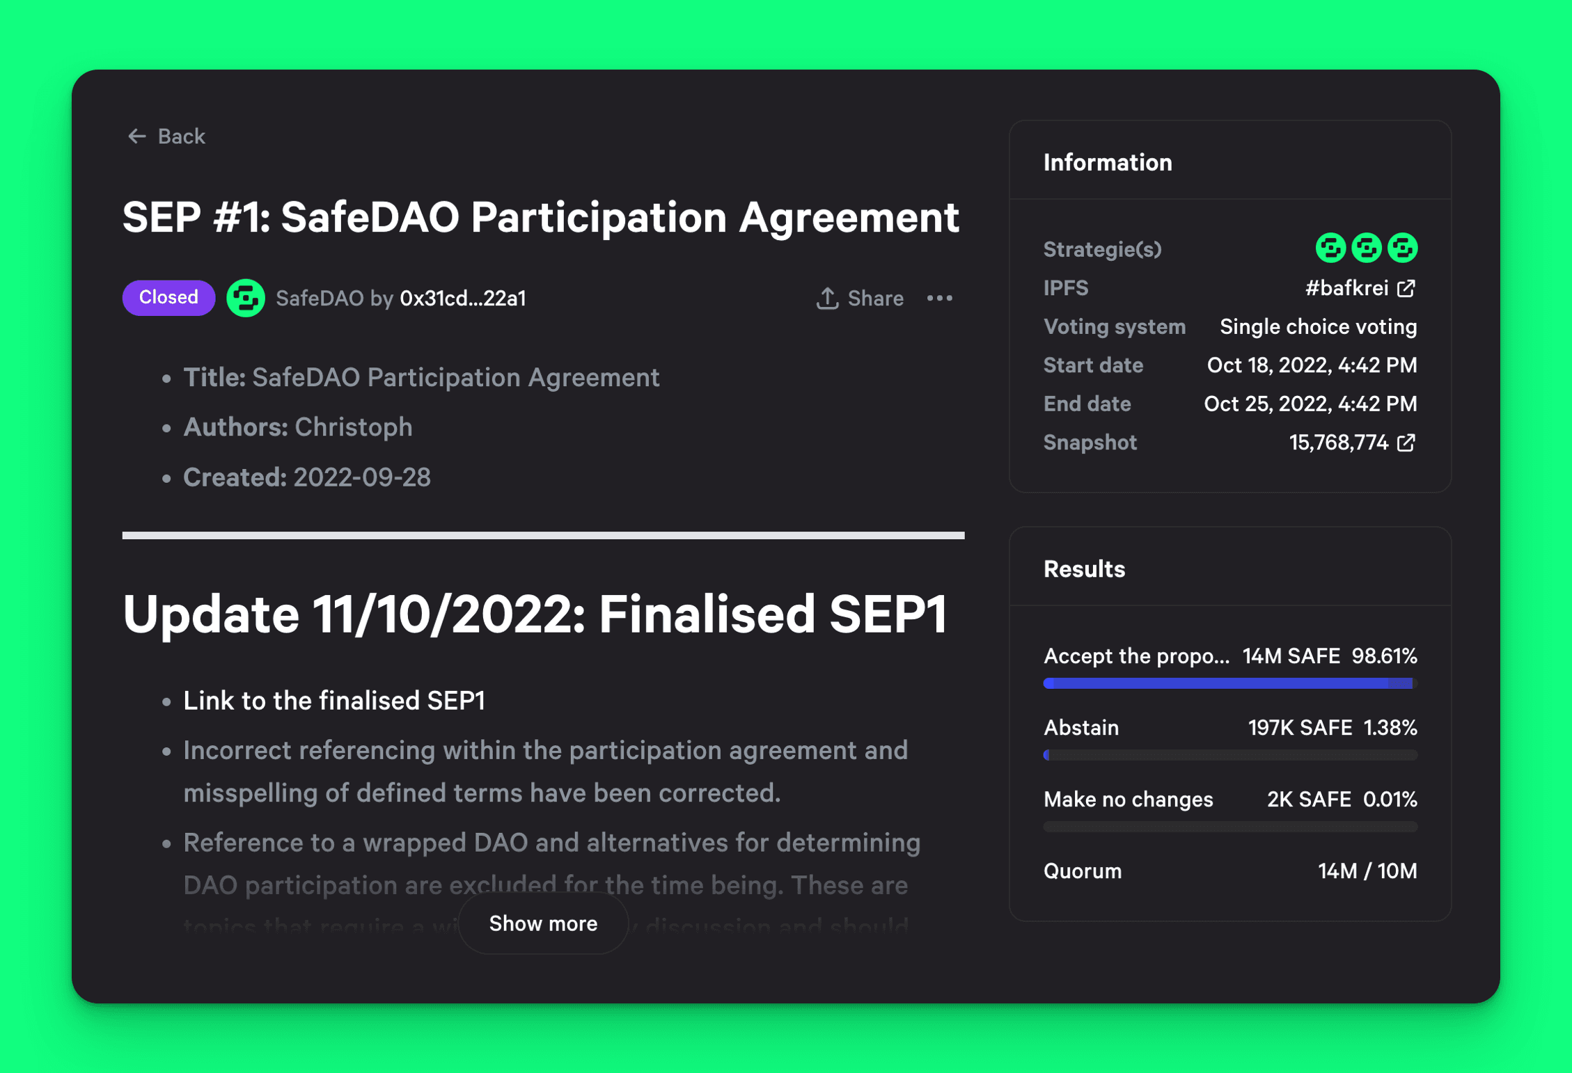The height and width of the screenshot is (1073, 1572).
Task: Click the Make no changes result bar
Action: (x=1230, y=827)
